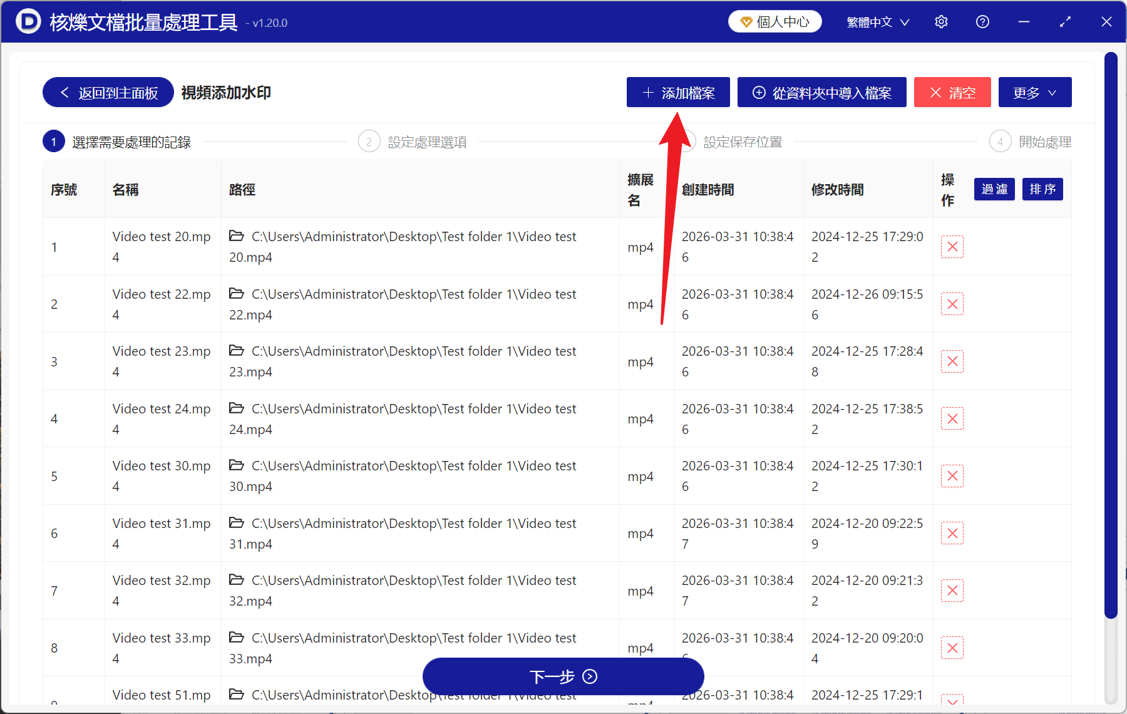Delete Video test 24.mp4 with the X icon
The image size is (1127, 714).
click(x=952, y=418)
